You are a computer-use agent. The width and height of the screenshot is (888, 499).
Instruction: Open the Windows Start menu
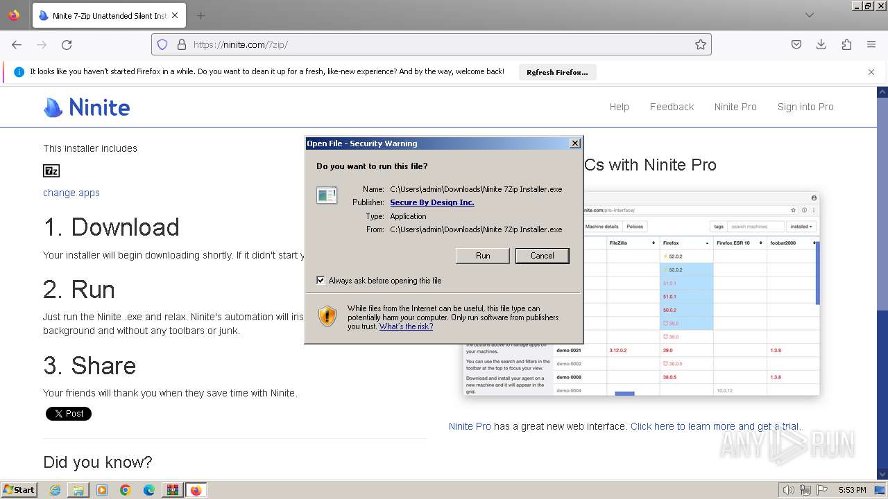(19, 489)
